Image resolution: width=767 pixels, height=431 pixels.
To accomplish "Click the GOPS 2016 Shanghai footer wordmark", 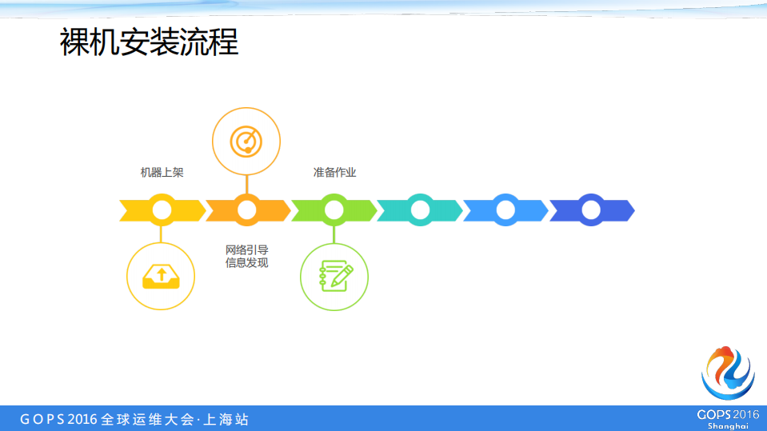I will click(728, 419).
